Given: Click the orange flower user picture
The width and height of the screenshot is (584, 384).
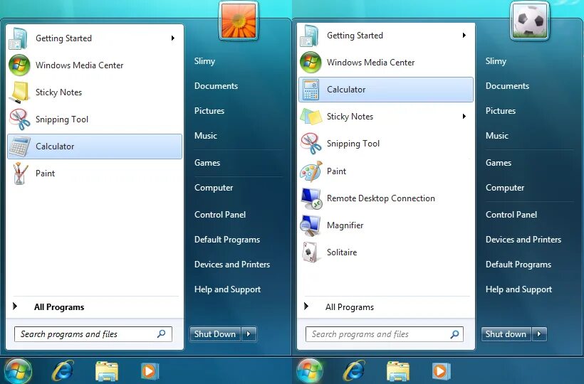Looking at the screenshot, I should click(x=239, y=21).
